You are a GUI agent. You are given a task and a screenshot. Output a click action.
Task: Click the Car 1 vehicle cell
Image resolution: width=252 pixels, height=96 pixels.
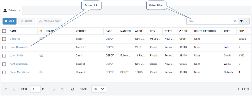79,55
